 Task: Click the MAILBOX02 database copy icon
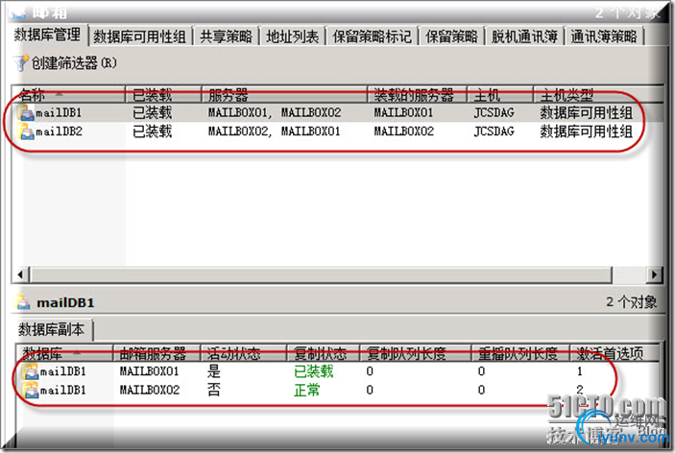[30, 390]
